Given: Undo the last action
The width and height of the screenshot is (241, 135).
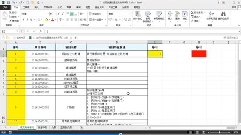Looking at the screenshot, I should [14, 3].
